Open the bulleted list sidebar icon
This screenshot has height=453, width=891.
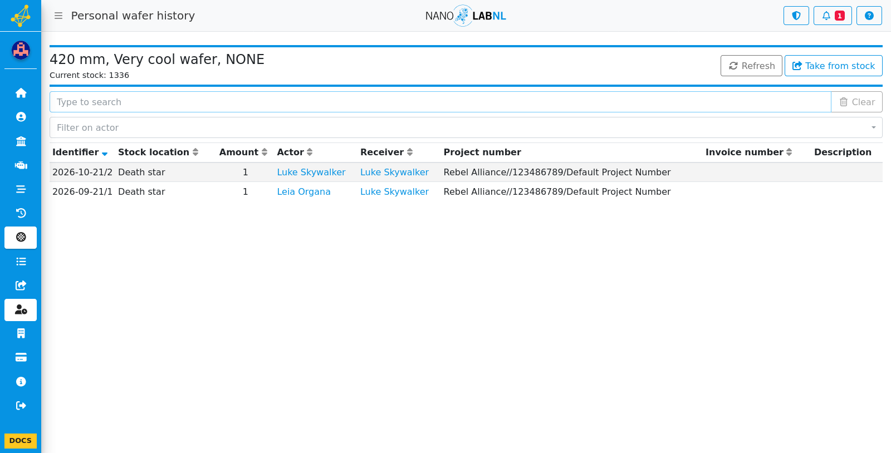21,262
